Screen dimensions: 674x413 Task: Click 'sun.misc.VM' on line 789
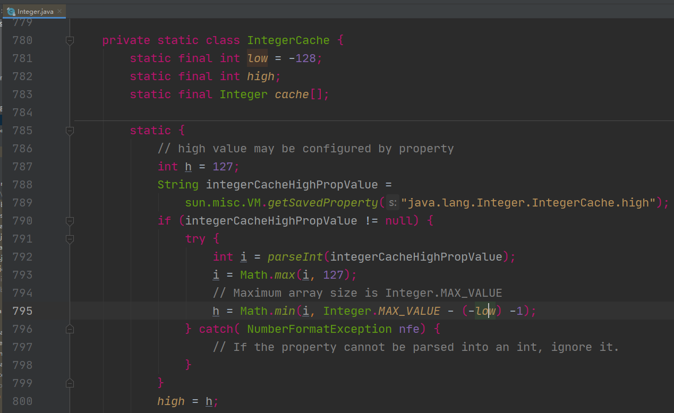pyautogui.click(x=223, y=203)
